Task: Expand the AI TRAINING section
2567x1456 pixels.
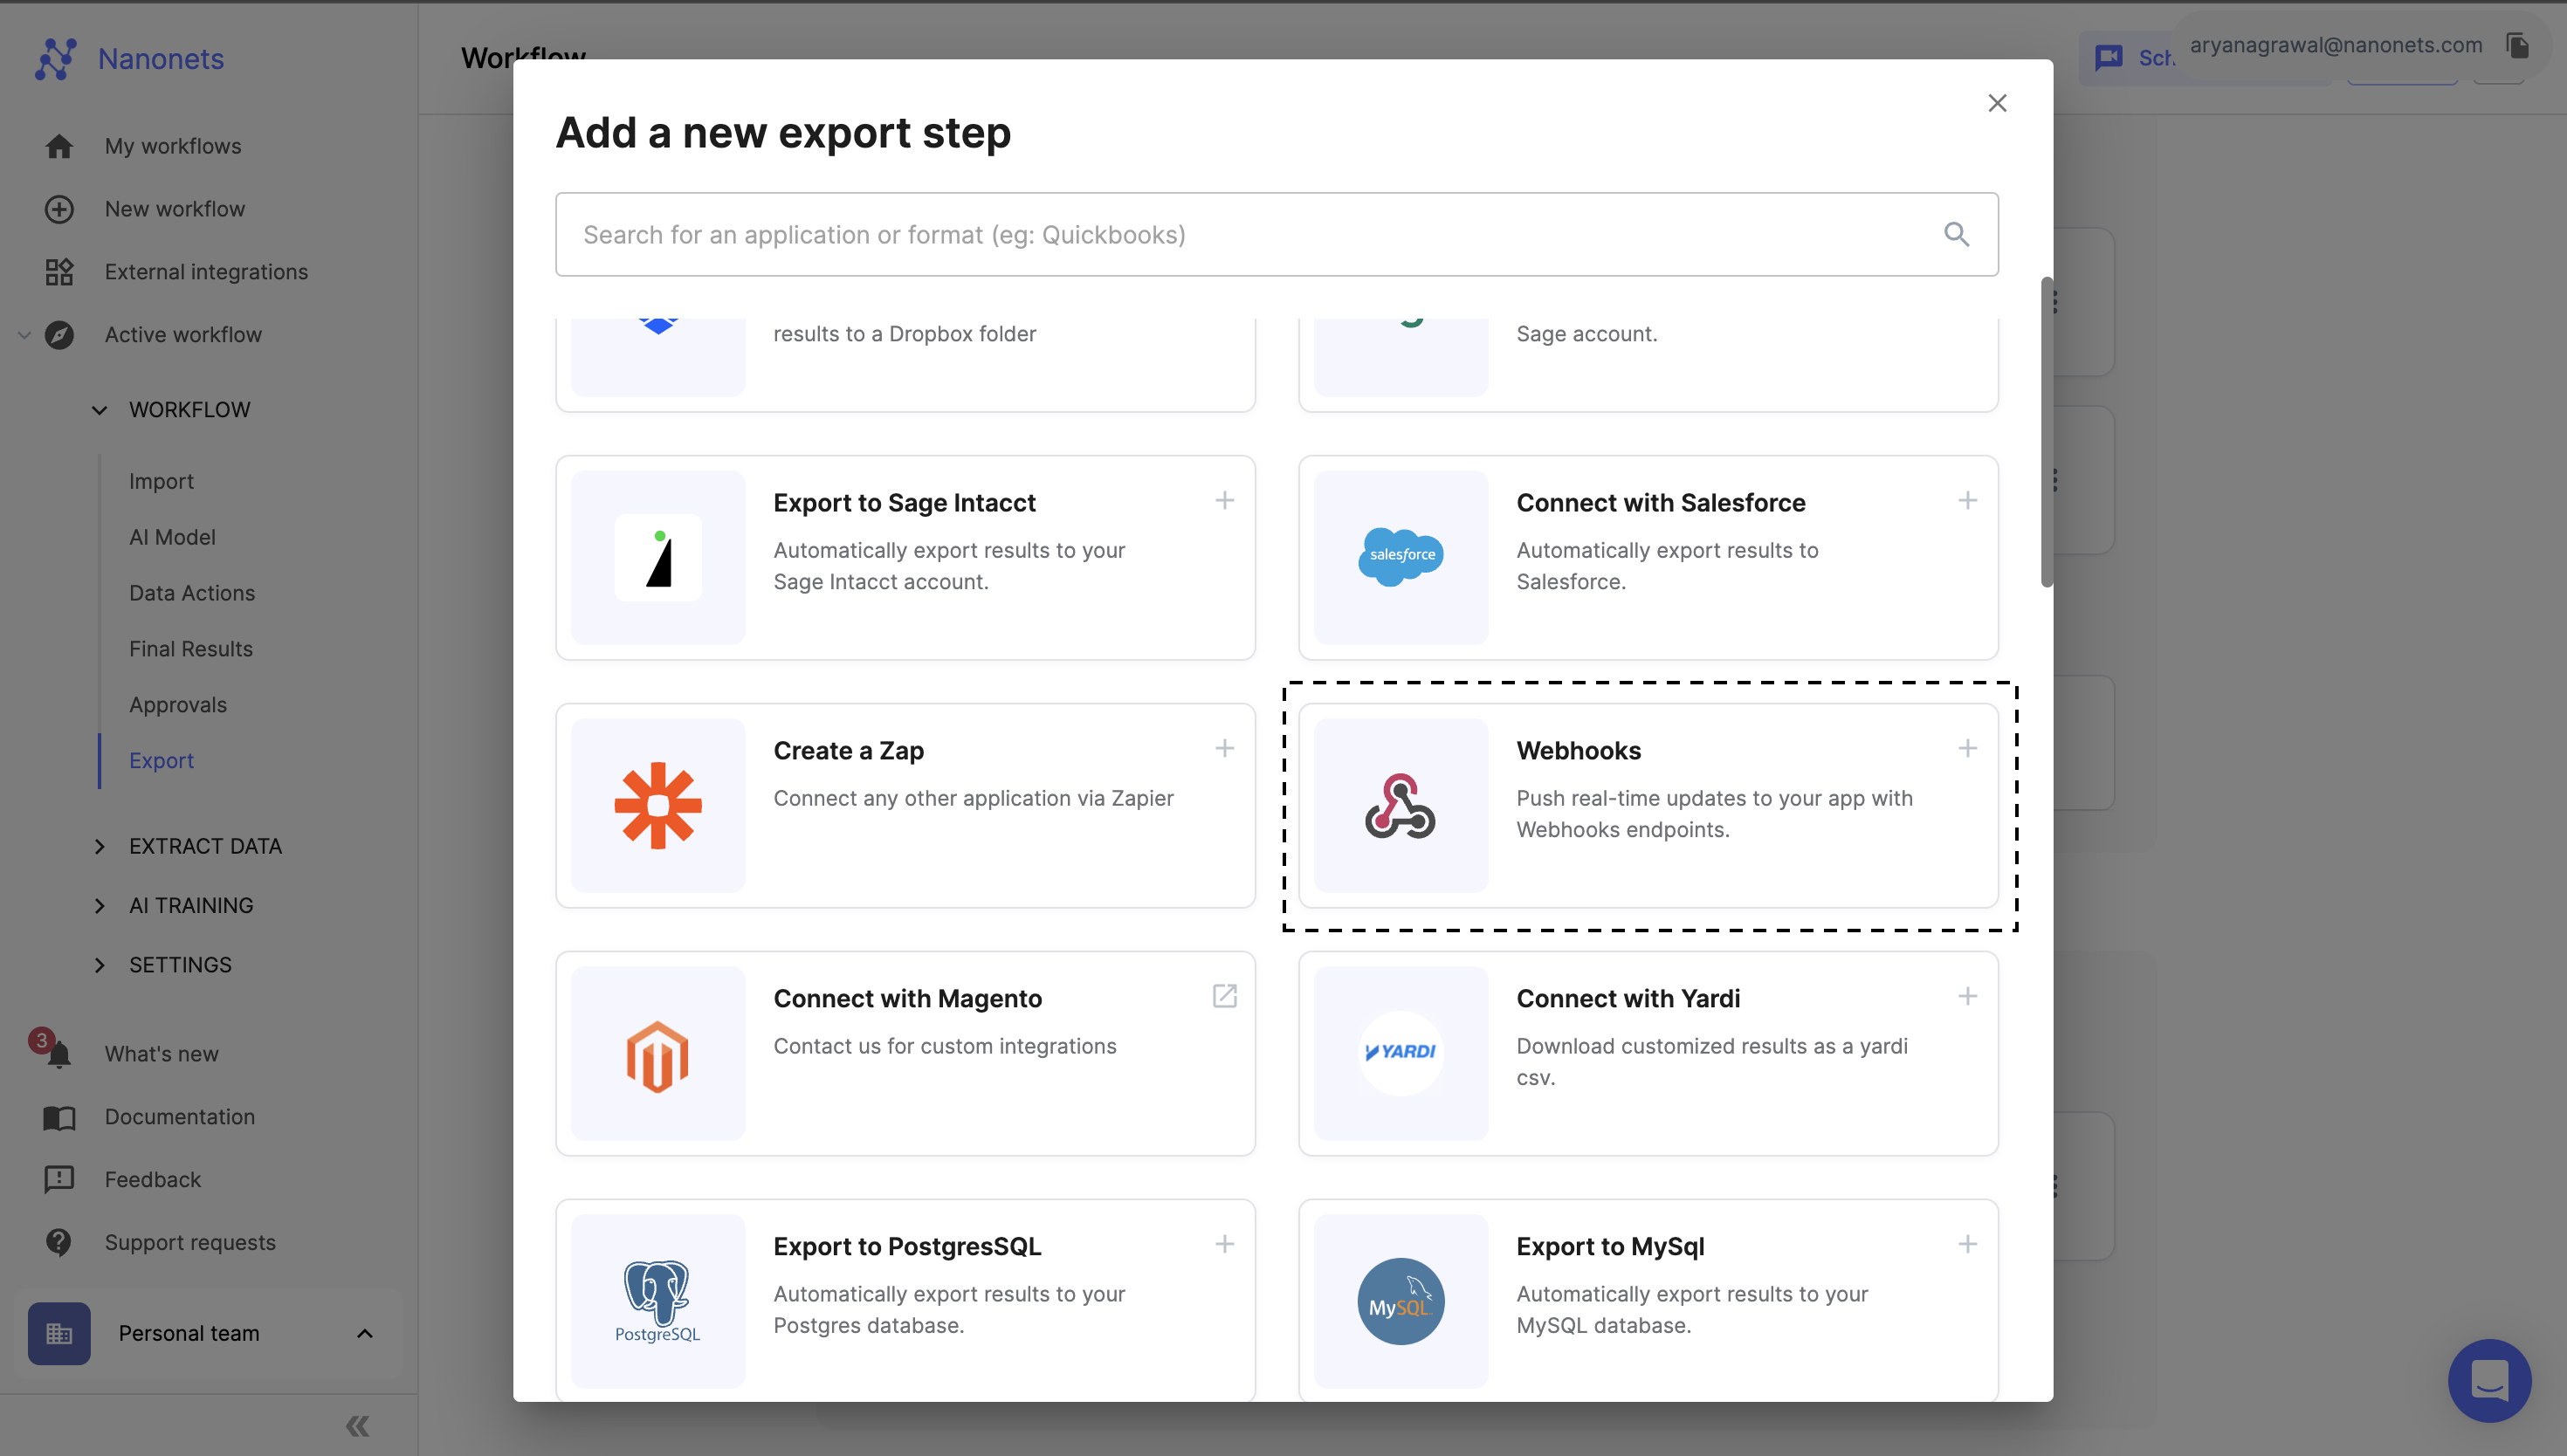Action: [100, 905]
